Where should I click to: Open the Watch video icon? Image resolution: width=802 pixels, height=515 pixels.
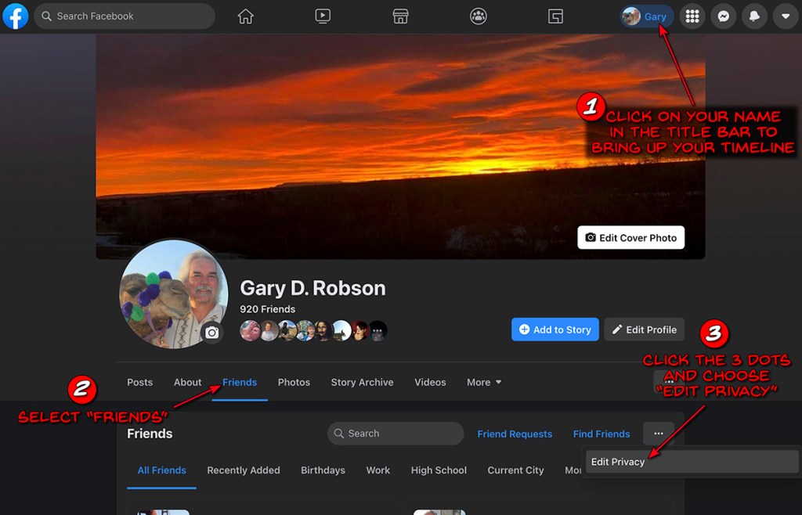[x=323, y=16]
